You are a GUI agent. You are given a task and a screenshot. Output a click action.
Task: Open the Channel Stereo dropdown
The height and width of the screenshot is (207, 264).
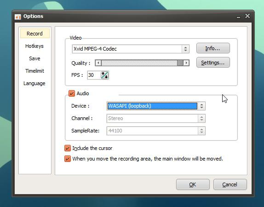pos(156,118)
